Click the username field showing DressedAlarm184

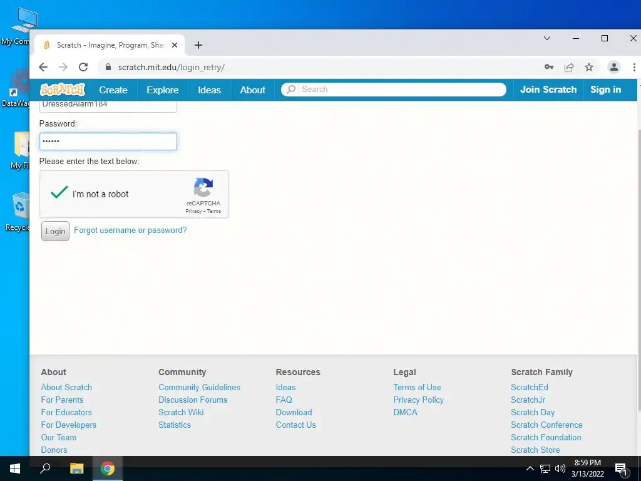coord(108,105)
